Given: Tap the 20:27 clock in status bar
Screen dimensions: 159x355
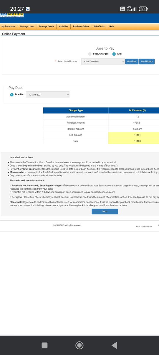Looking at the screenshot, I should click(x=17, y=9).
